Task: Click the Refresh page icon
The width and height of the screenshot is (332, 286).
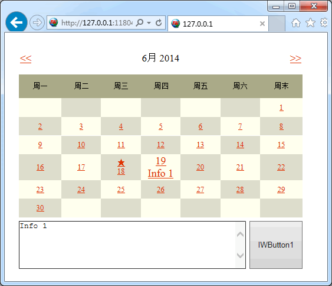Action: (x=159, y=22)
